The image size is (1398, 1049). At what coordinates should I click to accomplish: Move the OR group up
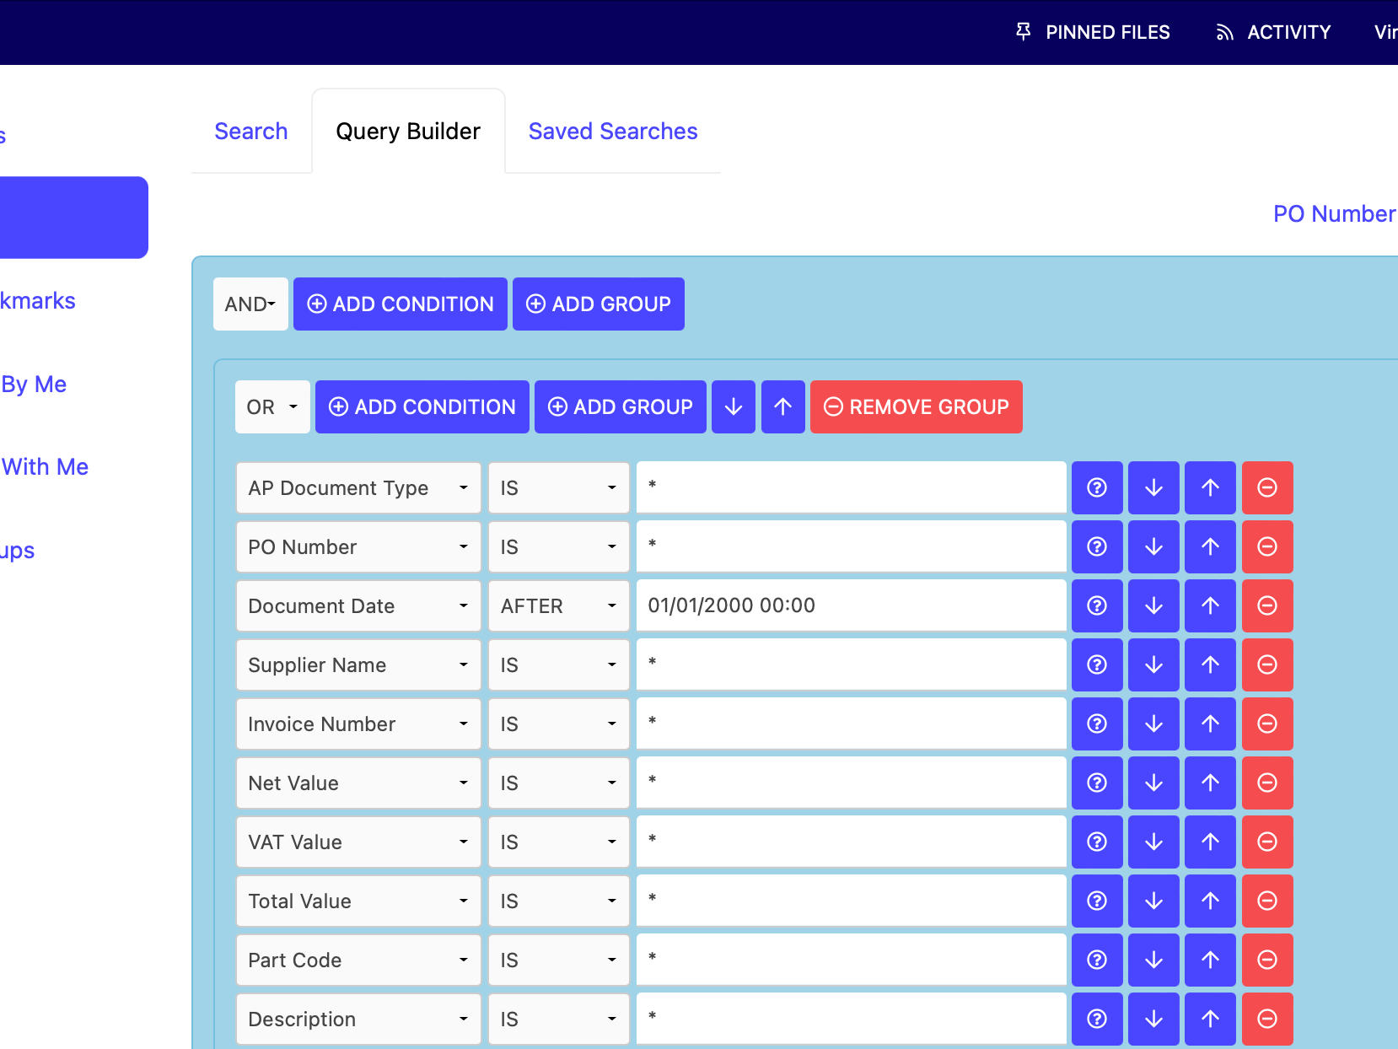tap(783, 406)
